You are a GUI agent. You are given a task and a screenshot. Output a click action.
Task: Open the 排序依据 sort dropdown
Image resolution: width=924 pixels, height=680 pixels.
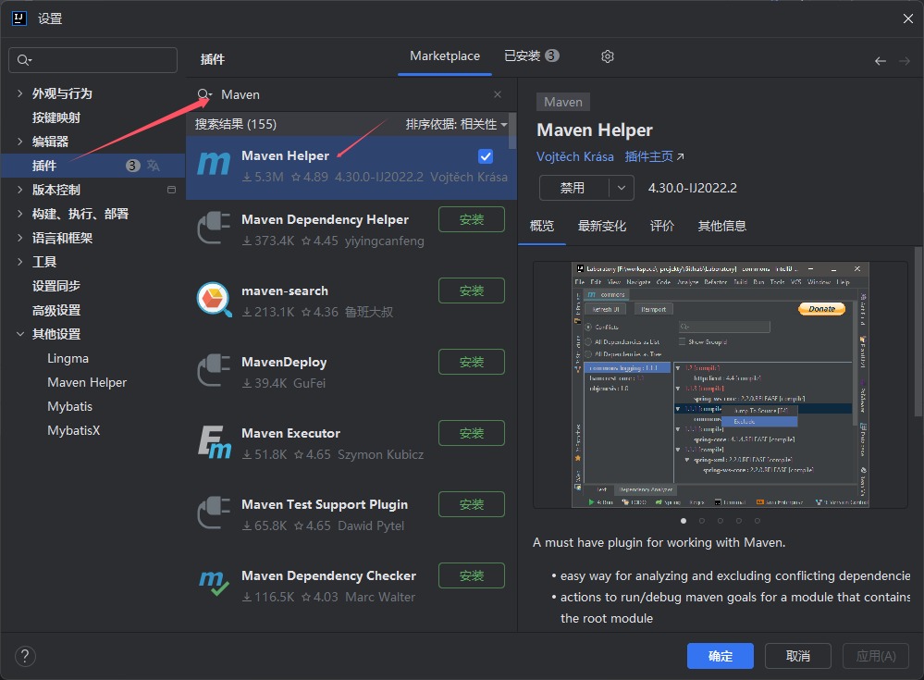[x=456, y=124]
